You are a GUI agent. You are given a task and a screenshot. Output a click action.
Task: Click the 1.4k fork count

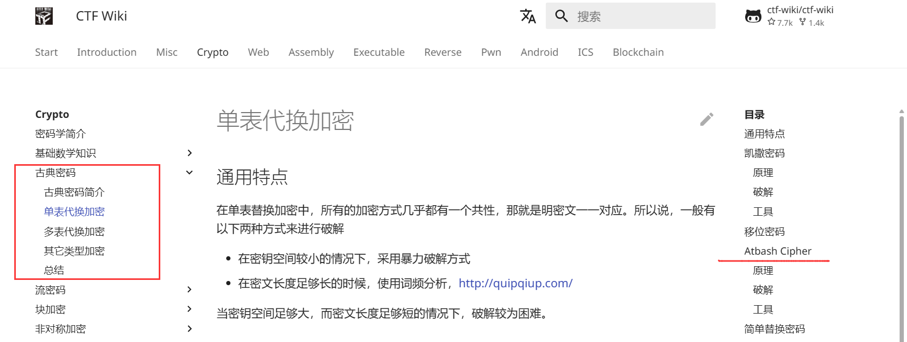(812, 23)
